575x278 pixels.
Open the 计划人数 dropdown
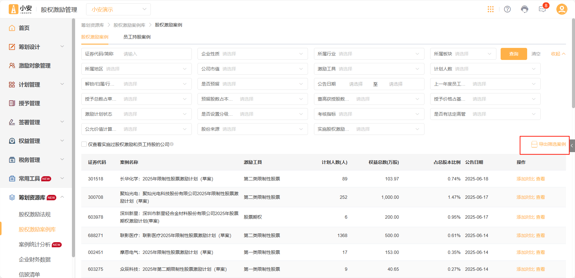485,69
